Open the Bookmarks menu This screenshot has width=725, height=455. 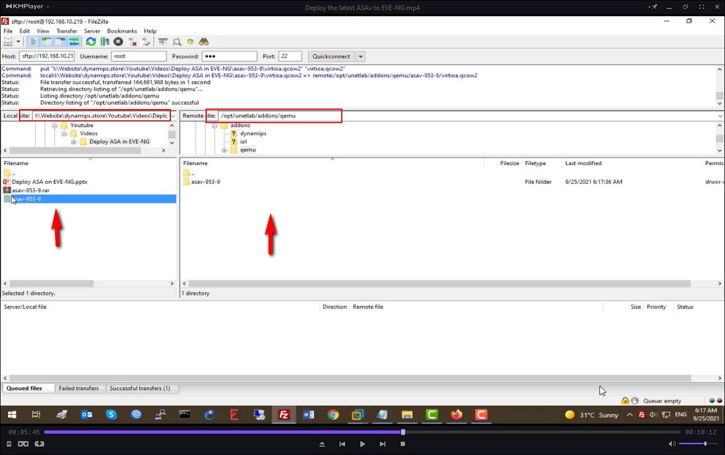tap(122, 31)
